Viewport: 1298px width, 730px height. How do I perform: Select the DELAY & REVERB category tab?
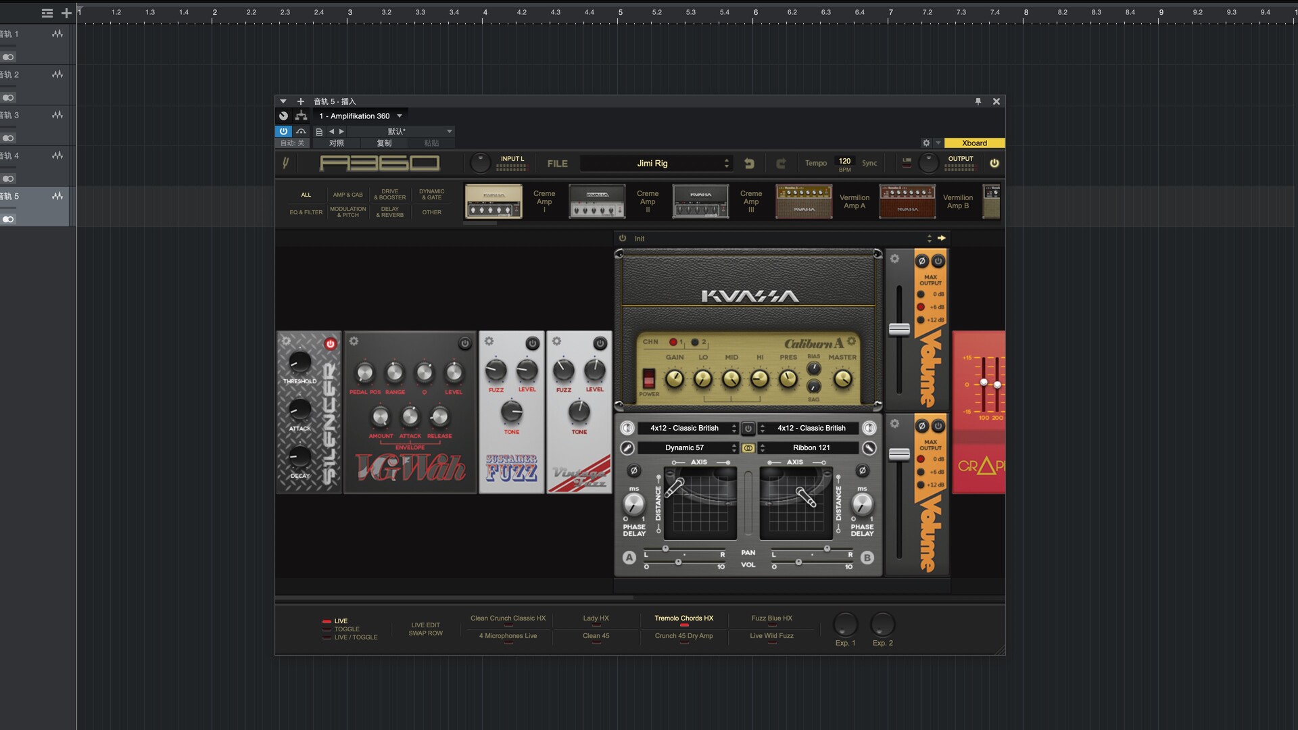(390, 212)
